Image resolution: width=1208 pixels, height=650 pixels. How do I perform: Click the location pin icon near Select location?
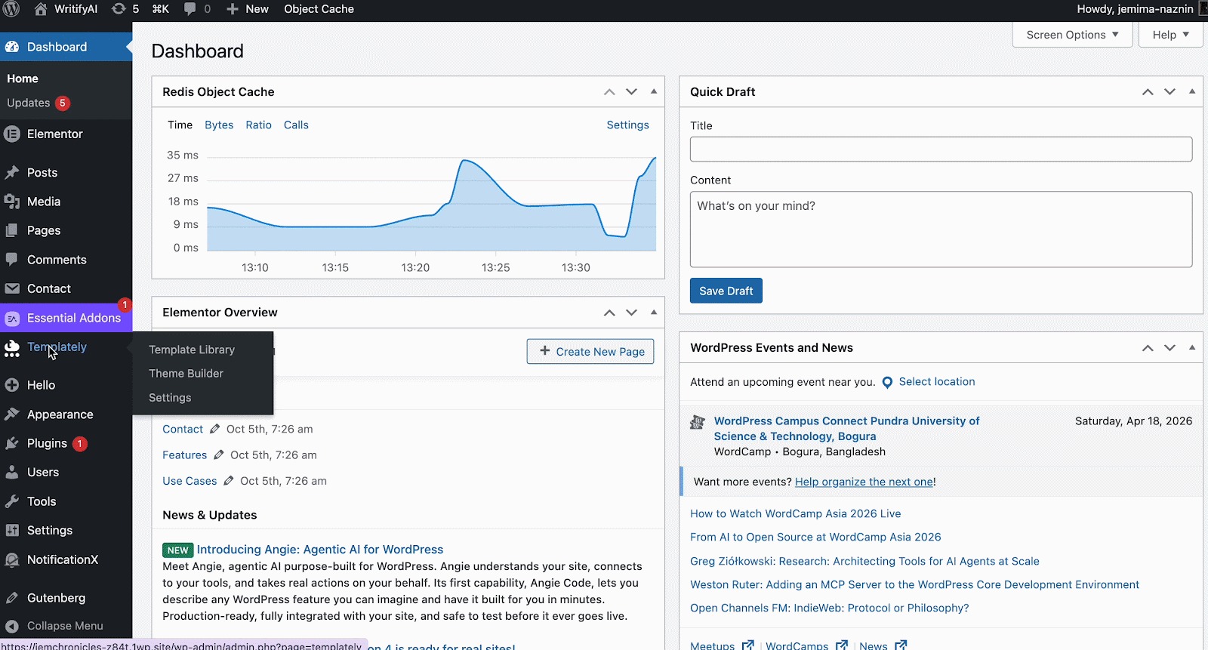click(887, 383)
